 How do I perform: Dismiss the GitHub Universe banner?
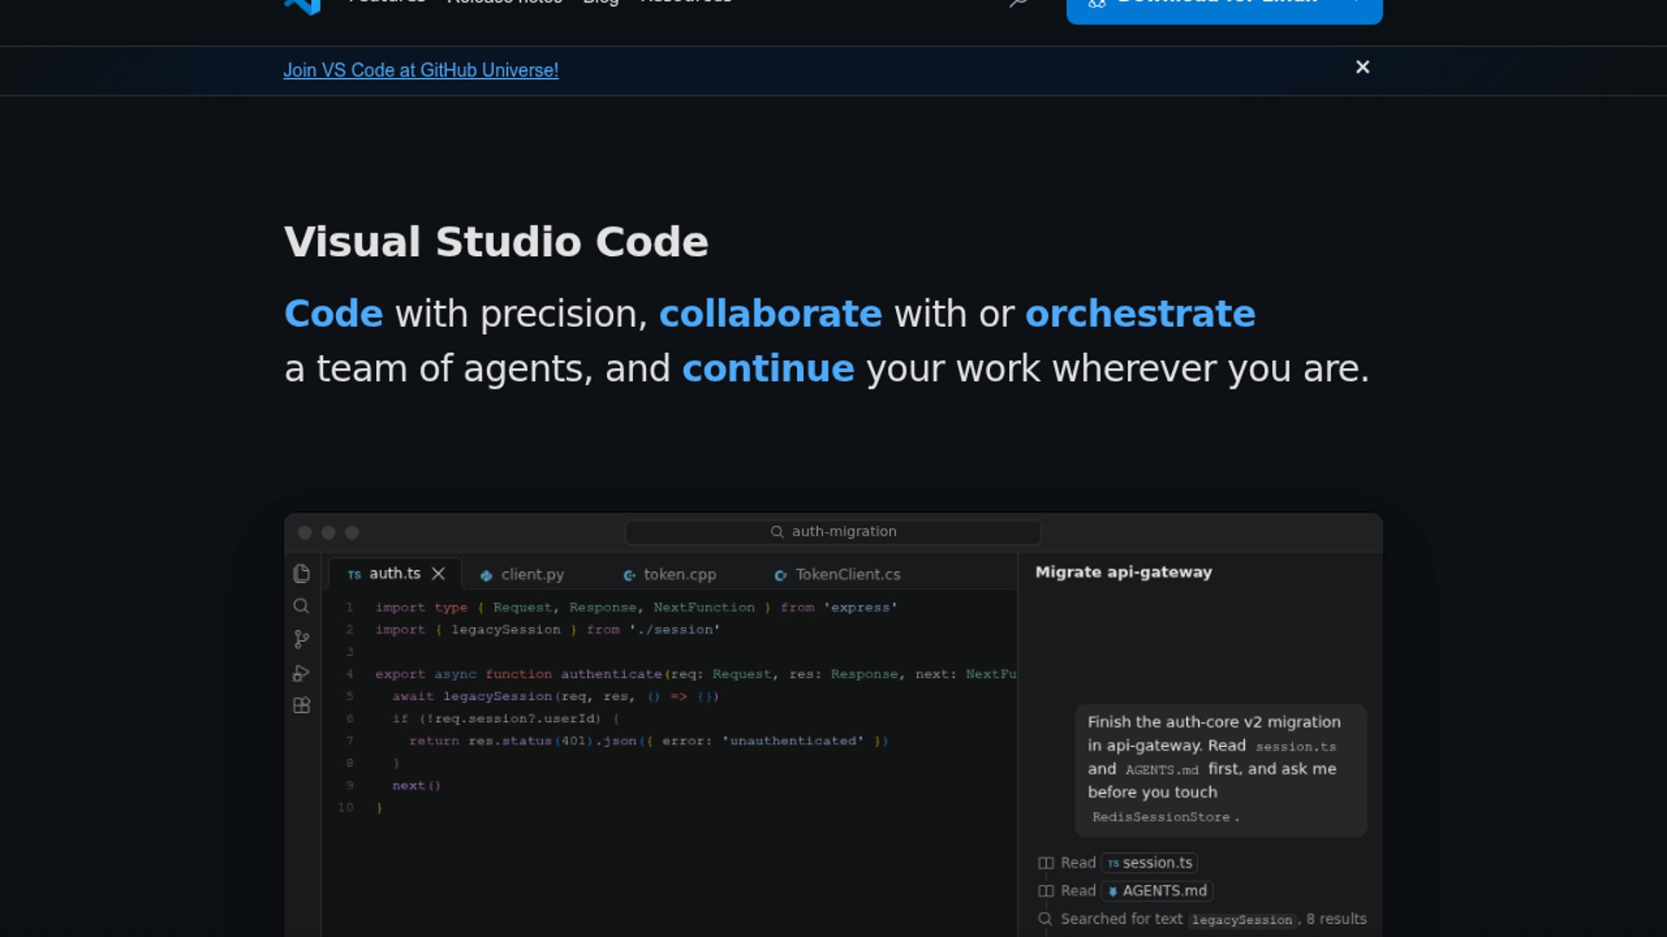pyautogui.click(x=1362, y=67)
